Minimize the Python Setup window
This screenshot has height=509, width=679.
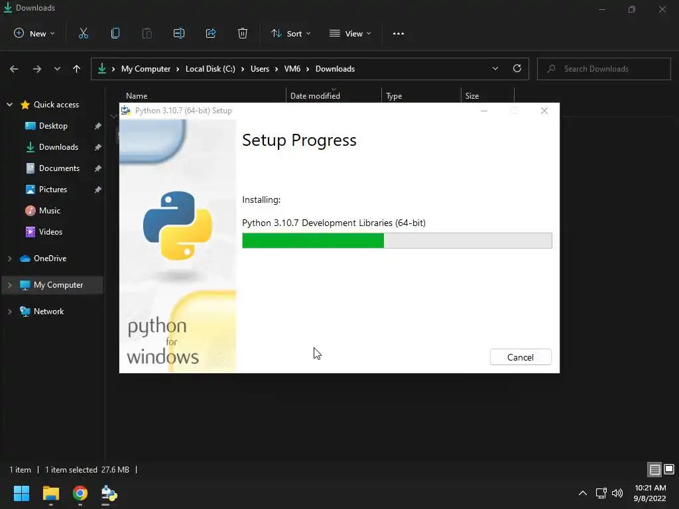(484, 111)
